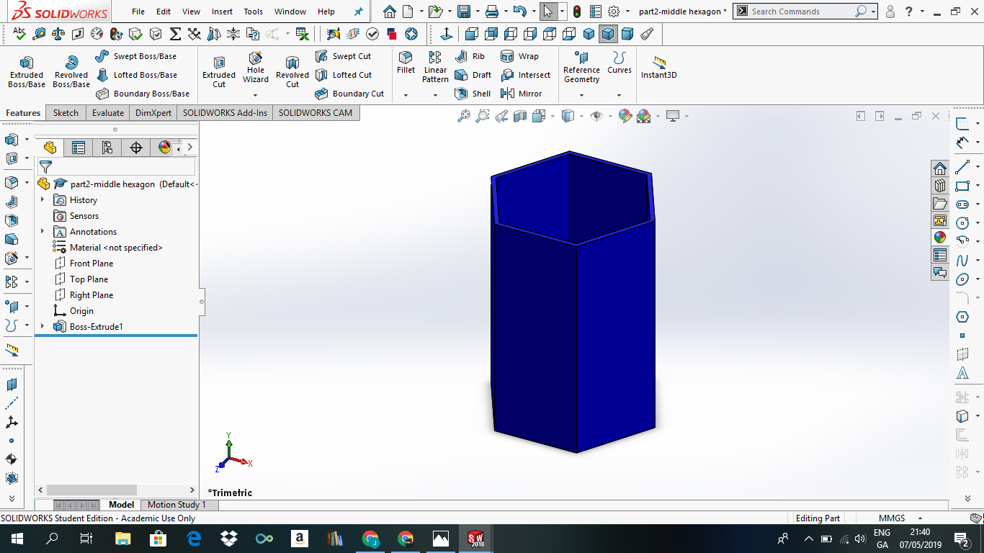
Task: Open the Hole Wizard dropdown arrow
Action: tap(256, 95)
